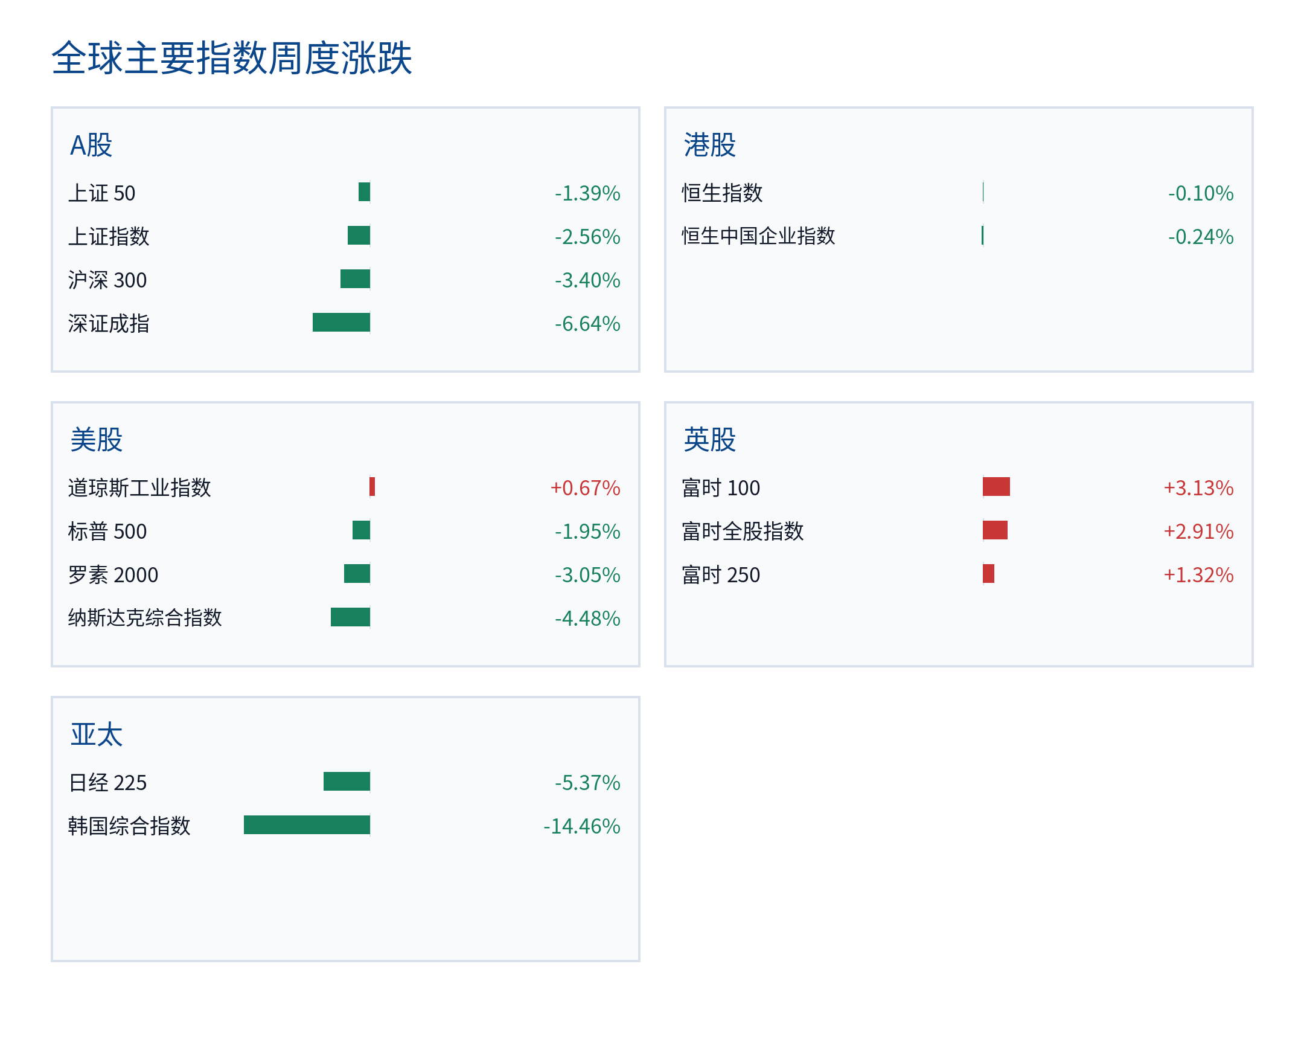Click the 罗素 2000 label

[x=113, y=574]
